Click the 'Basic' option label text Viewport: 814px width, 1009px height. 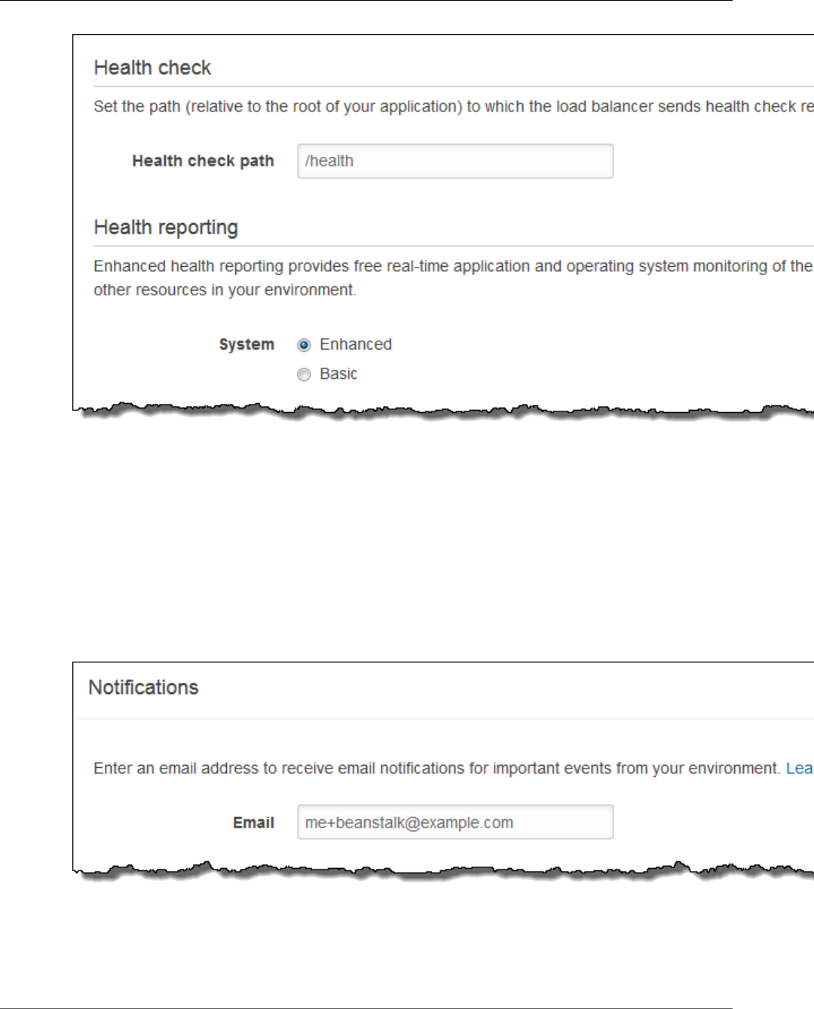pos(338,374)
